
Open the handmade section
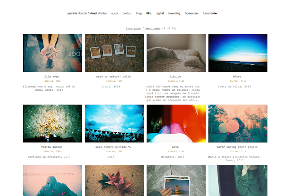209,13
